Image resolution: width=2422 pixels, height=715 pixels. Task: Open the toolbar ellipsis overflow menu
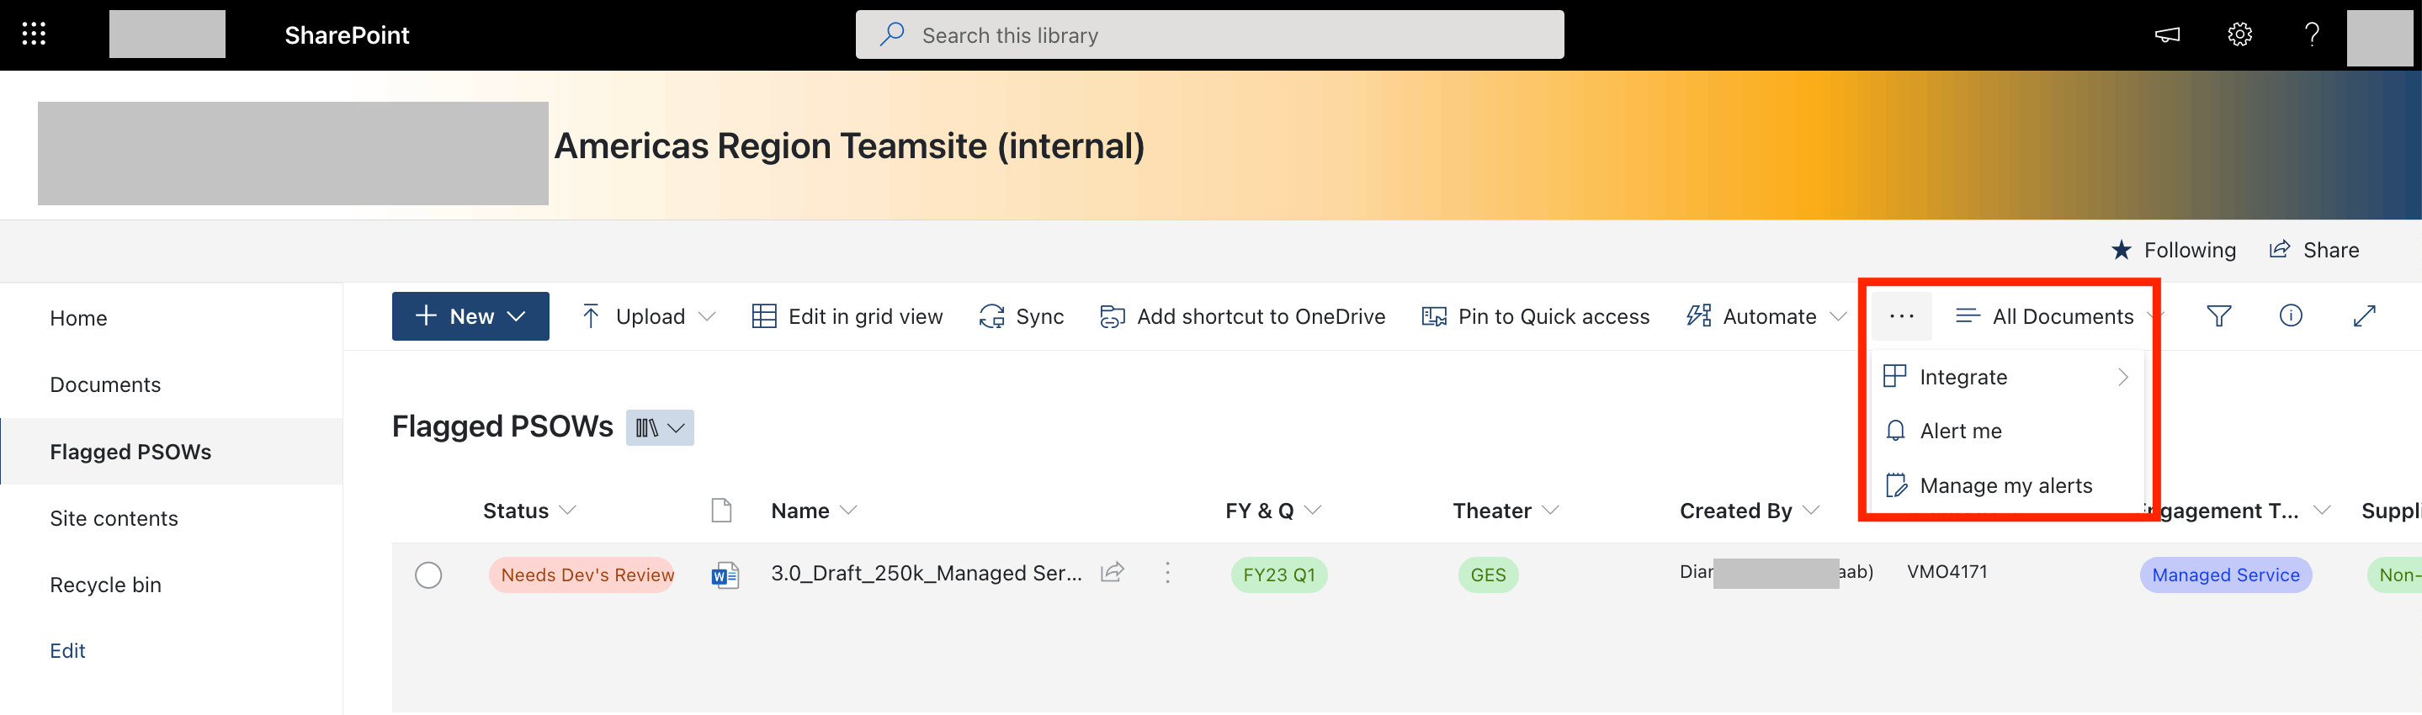click(x=1901, y=316)
